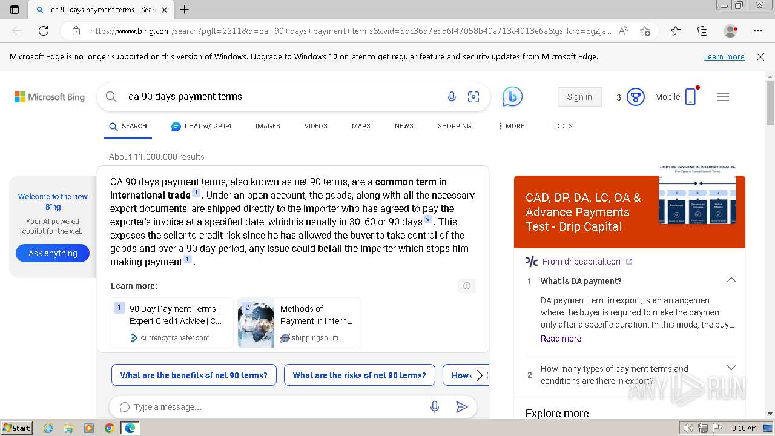Click Ask anything button
Viewport: 775px width, 436px height.
pyautogui.click(x=53, y=253)
